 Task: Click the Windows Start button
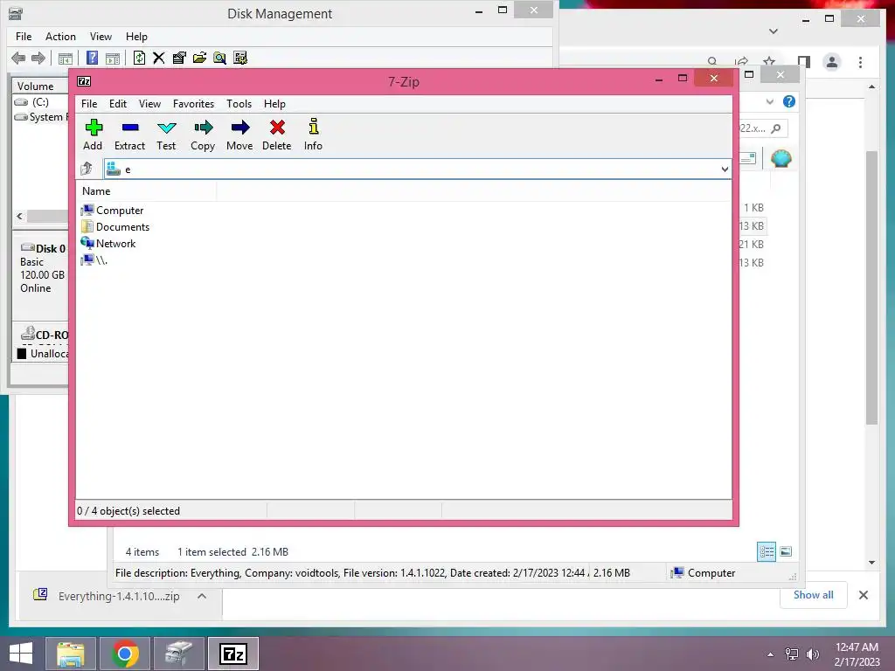click(x=21, y=654)
